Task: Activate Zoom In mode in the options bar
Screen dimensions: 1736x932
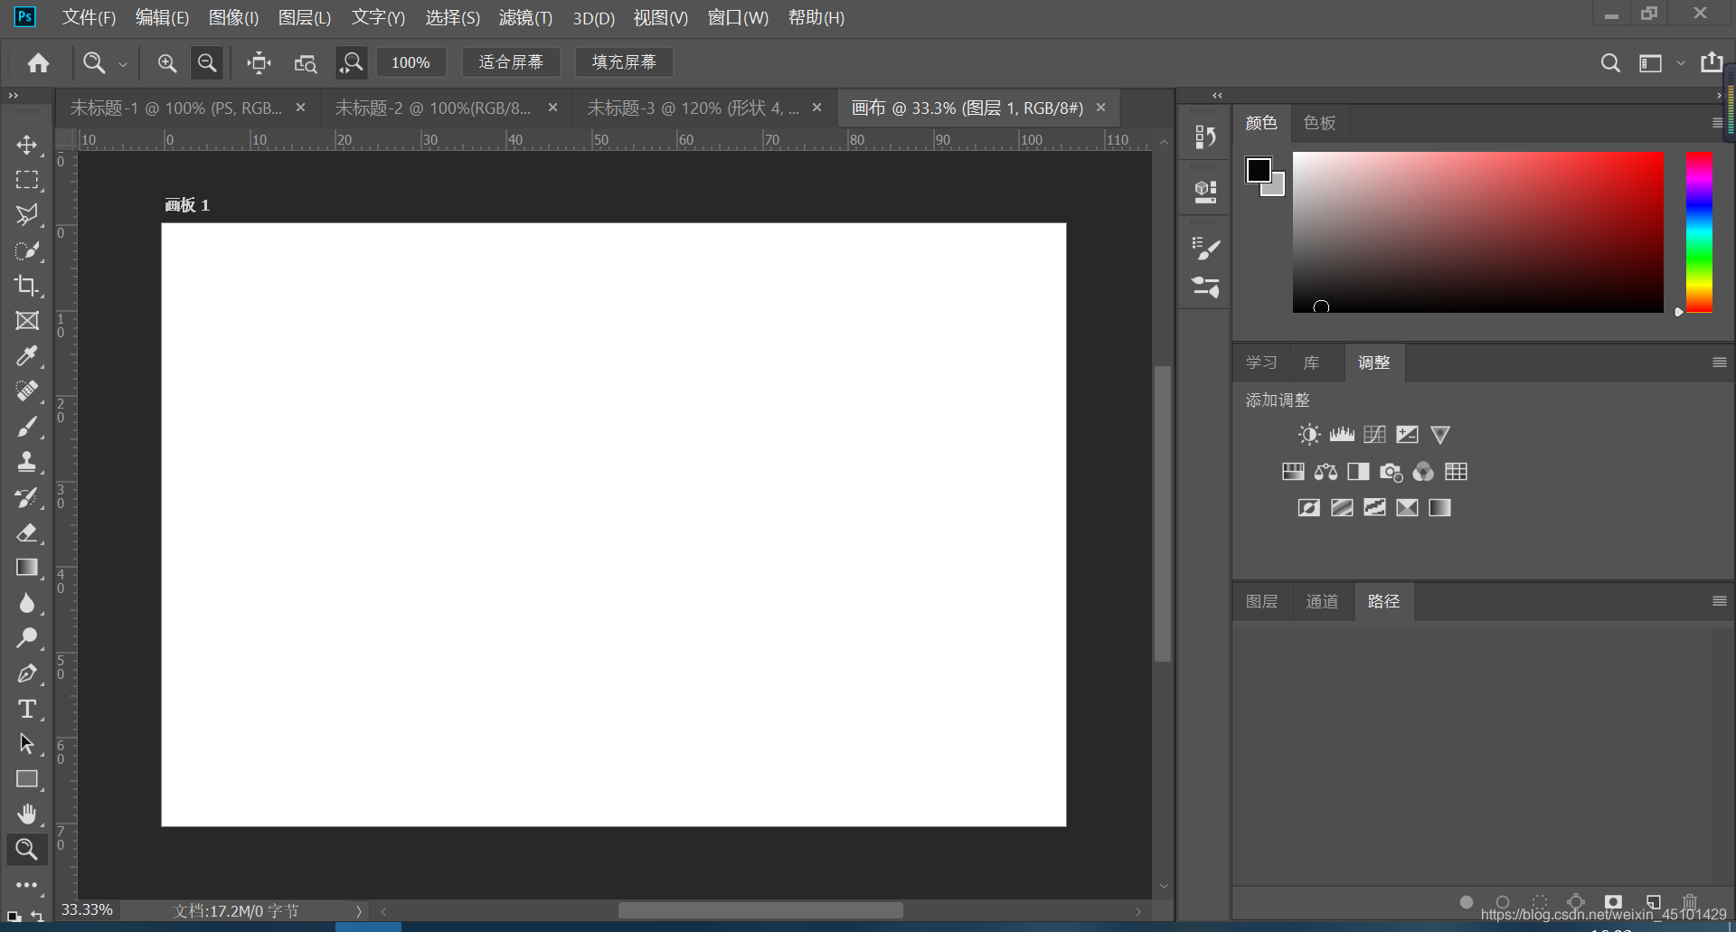Action: 167,62
